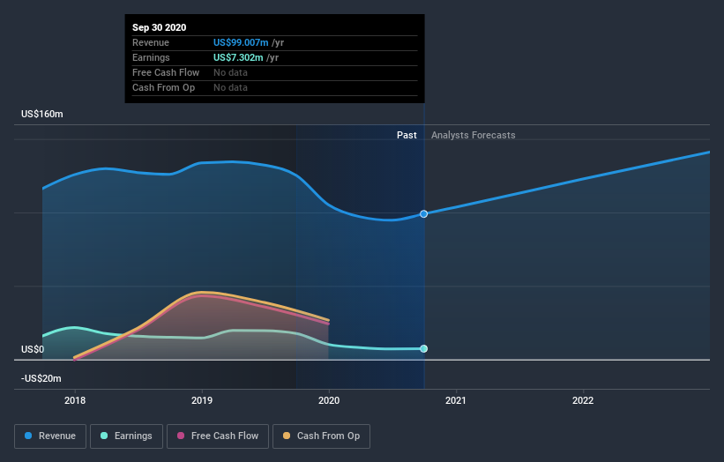Viewport: 724px width, 462px height.
Task: Click the US$0 y-axis label
Action: pyautogui.click(x=33, y=349)
